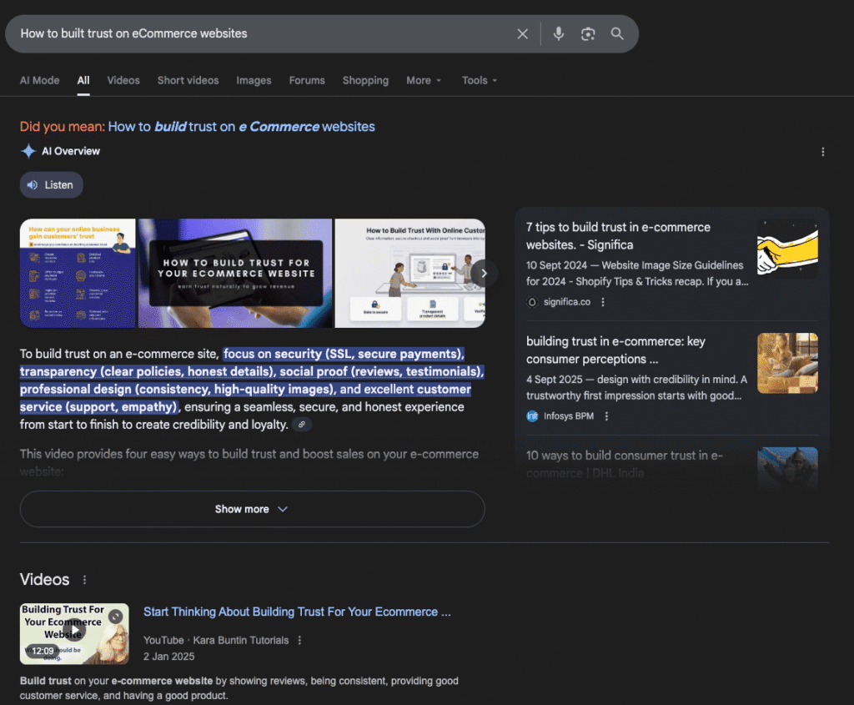Expand the AI Overview with Show more
This screenshot has height=705, width=854.
[x=252, y=509]
